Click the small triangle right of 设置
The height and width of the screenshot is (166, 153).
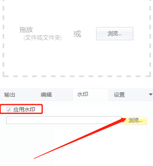pyautogui.click(x=151, y=94)
